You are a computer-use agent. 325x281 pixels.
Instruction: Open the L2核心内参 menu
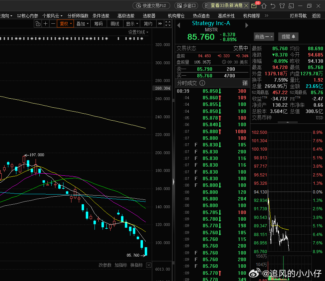coord(28,16)
